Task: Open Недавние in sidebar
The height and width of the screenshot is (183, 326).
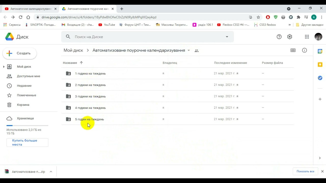Action: point(24,86)
